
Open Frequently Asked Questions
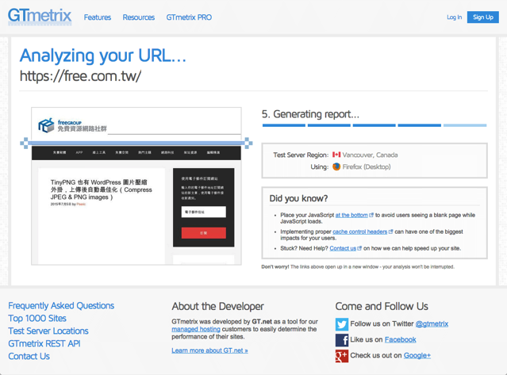pyautogui.click(x=61, y=305)
